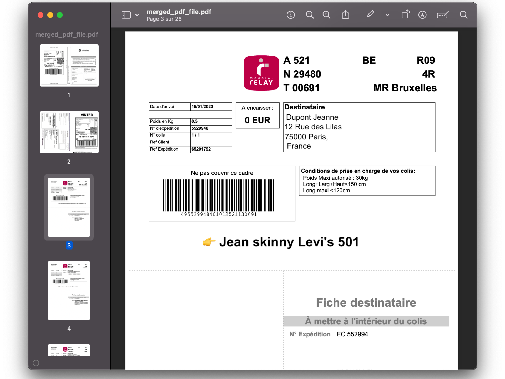
Task: Click the sidebar merged_pdf_file.pdf heading
Action: click(x=67, y=34)
